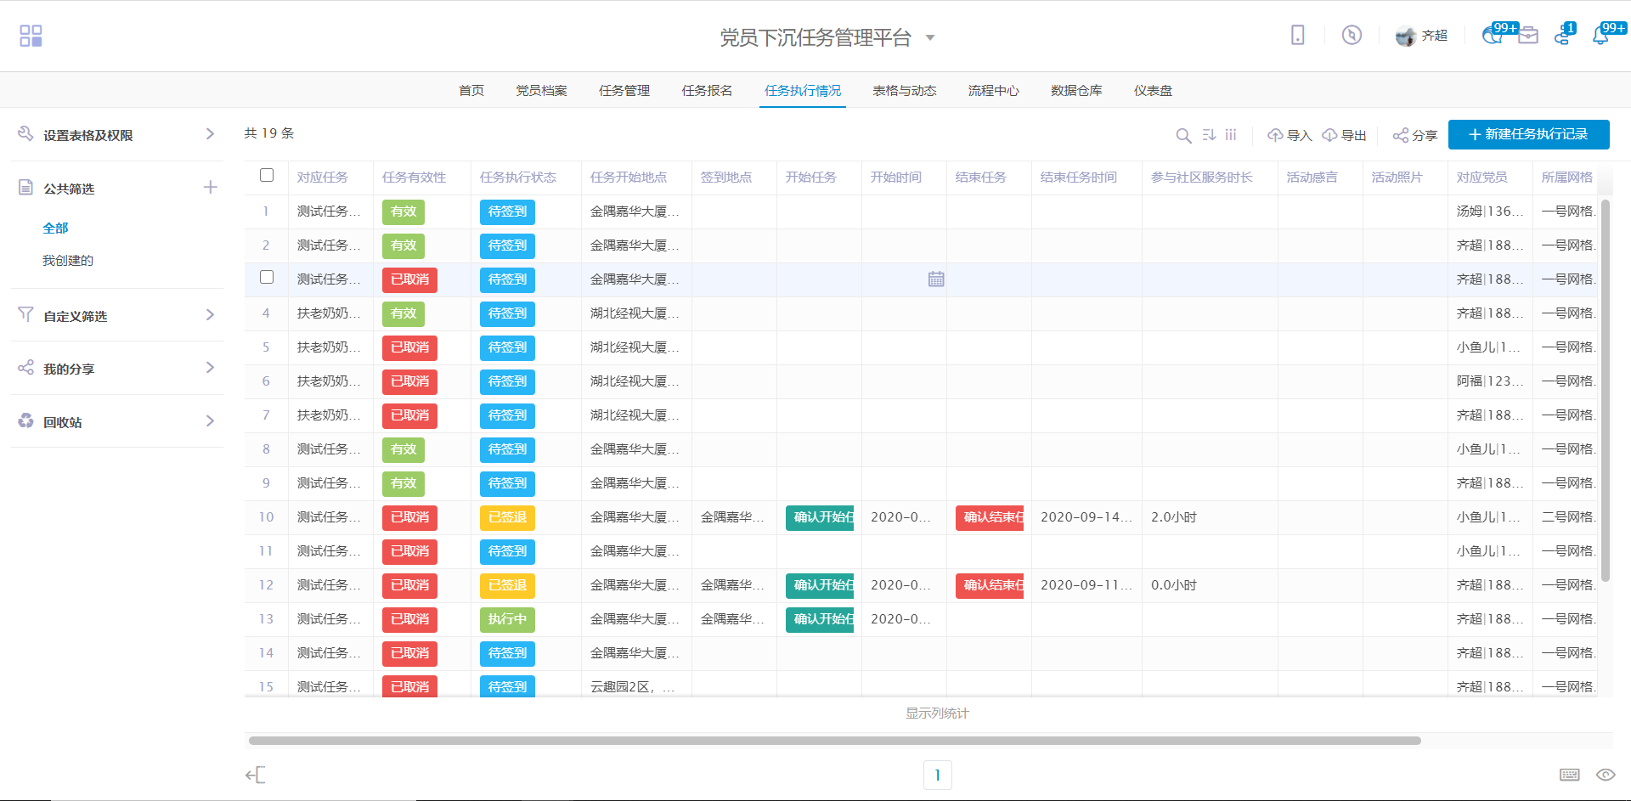Click the horizontal scrollbar below the table
The width and height of the screenshot is (1631, 801).
(x=832, y=741)
